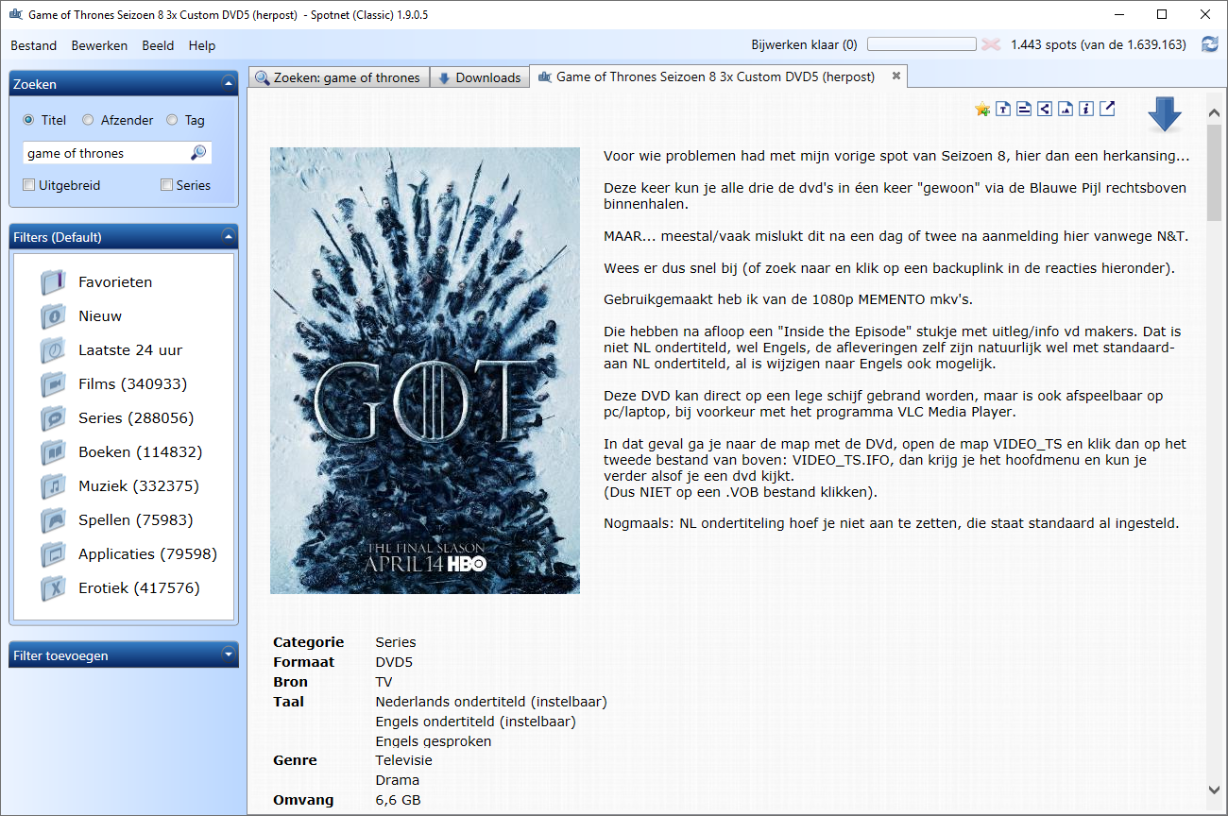
Task: Click the red cancel update icon
Action: [x=991, y=44]
